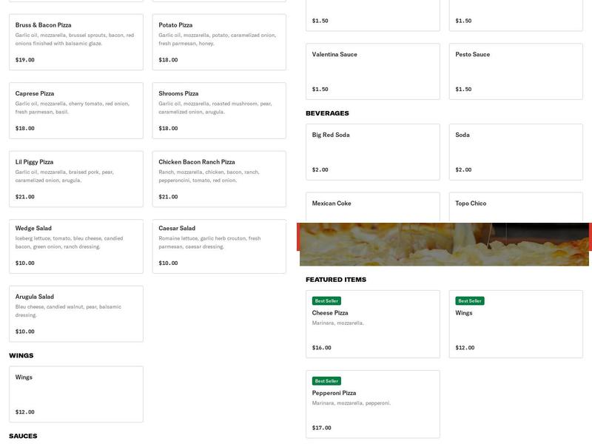This screenshot has height=444, width=592.
Task: Choose the Caprese Pizza item
Action: point(75,110)
